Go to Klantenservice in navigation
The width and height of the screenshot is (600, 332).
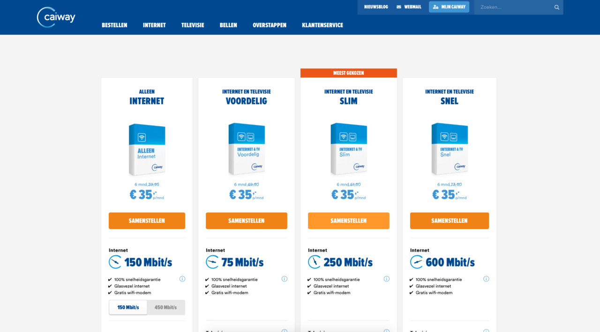(322, 25)
